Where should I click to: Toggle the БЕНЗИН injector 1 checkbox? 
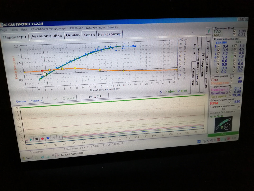(219, 46)
